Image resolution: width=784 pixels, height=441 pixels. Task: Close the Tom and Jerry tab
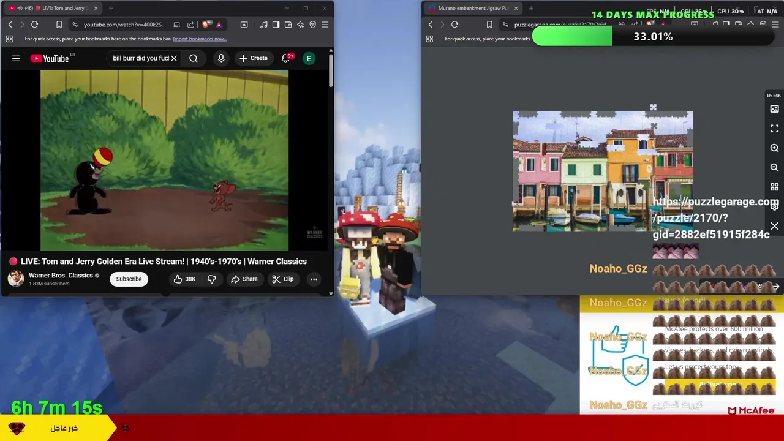(96, 8)
